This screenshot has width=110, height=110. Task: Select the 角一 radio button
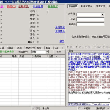click(71, 47)
